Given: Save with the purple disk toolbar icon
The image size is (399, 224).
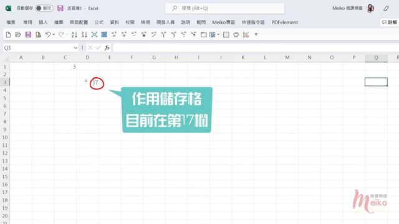Looking at the screenshot, I should point(28,35).
